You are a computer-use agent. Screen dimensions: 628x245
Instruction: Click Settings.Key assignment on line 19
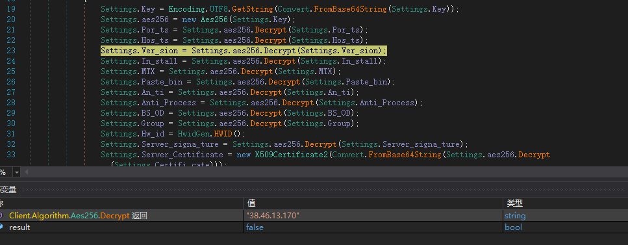pos(280,9)
